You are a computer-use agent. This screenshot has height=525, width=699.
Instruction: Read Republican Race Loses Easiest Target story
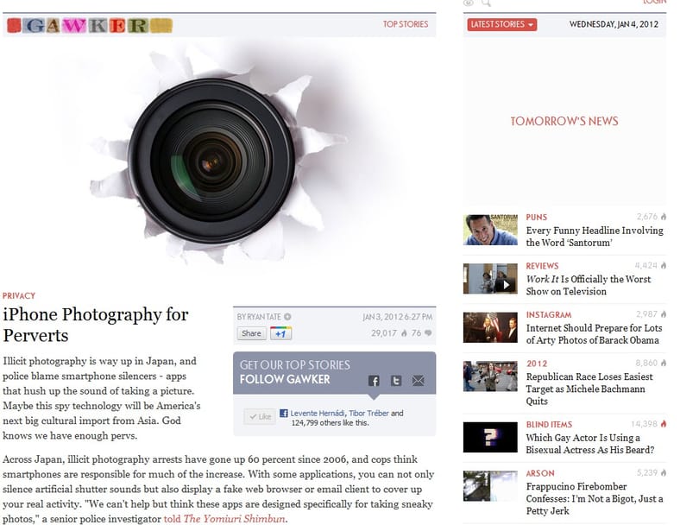[x=589, y=389]
